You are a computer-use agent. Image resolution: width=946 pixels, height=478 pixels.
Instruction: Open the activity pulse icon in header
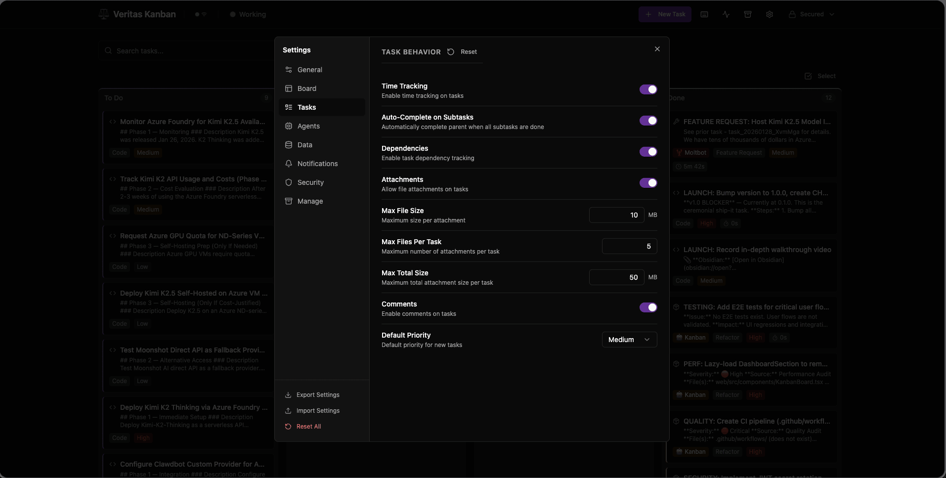point(726,14)
